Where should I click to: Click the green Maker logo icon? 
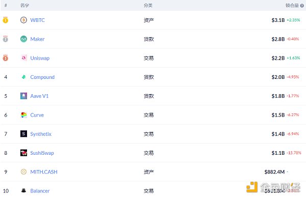23,39
